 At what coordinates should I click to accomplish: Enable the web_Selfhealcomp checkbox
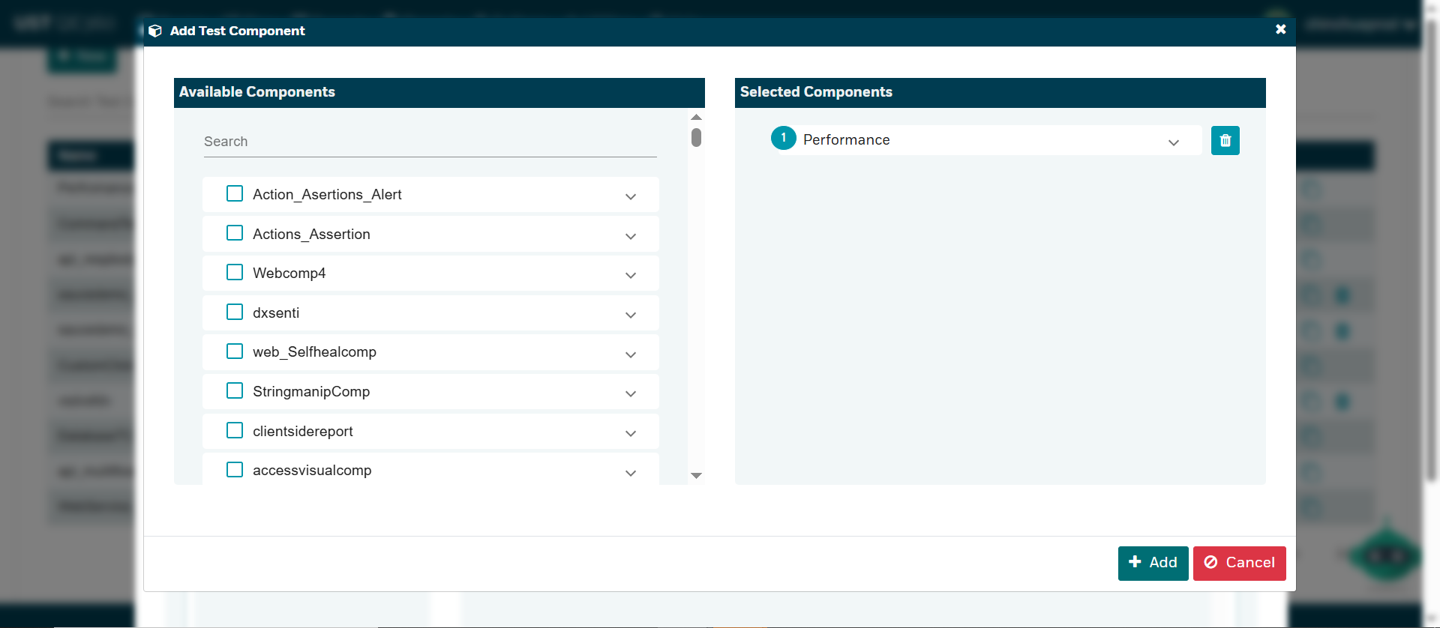pyautogui.click(x=235, y=351)
